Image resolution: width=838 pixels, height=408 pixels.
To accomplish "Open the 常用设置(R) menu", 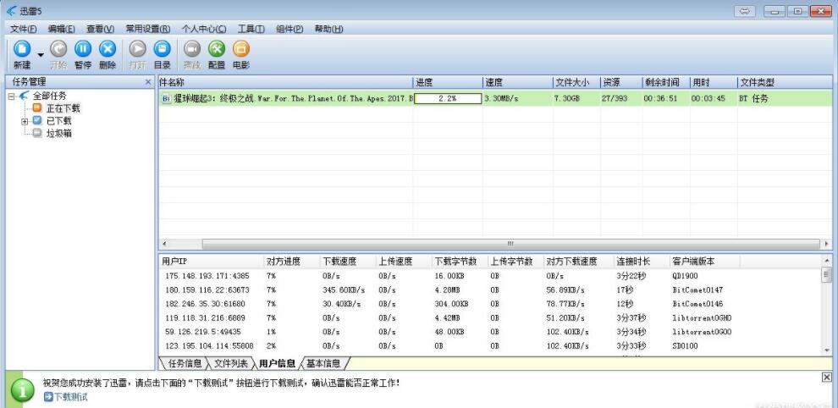I will click(x=148, y=29).
